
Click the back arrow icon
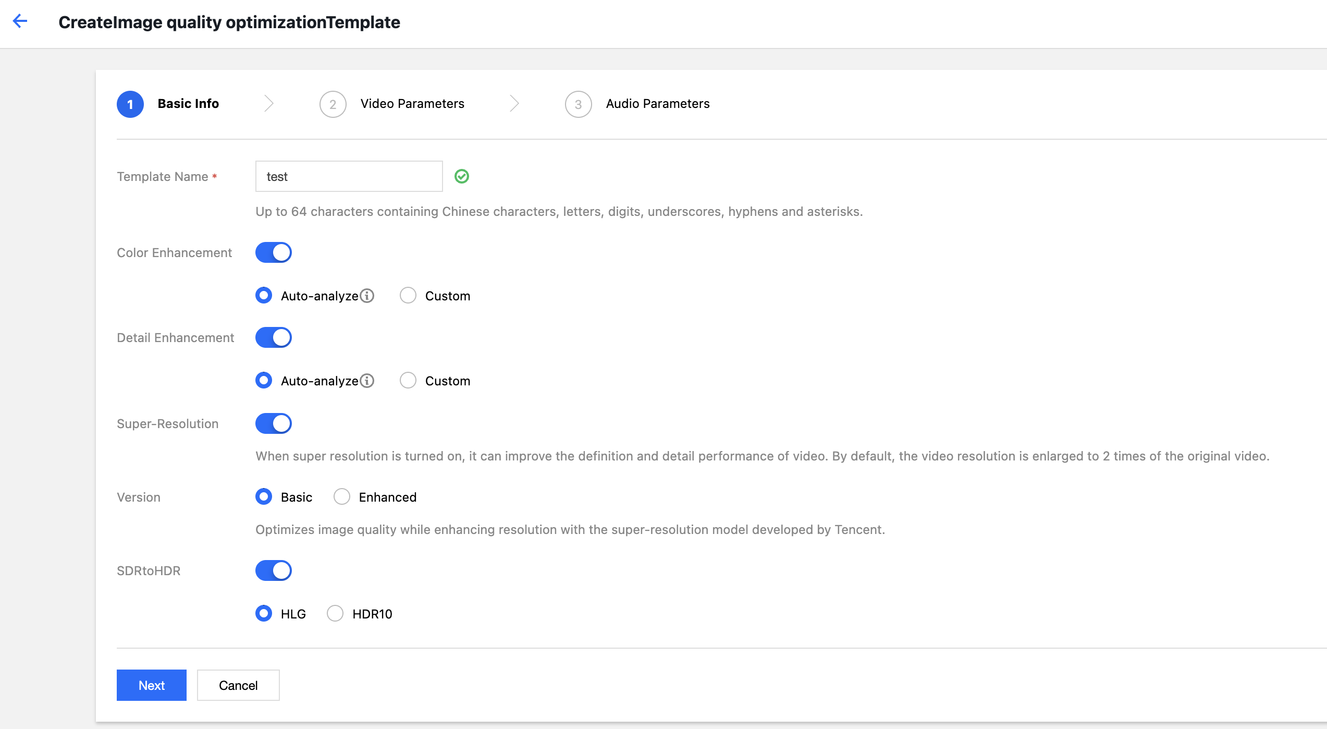pyautogui.click(x=20, y=21)
